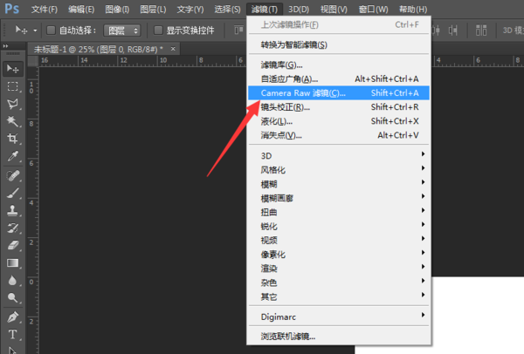Image resolution: width=524 pixels, height=354 pixels.
Task: Expand the 视频 submenu
Action: (x=339, y=241)
